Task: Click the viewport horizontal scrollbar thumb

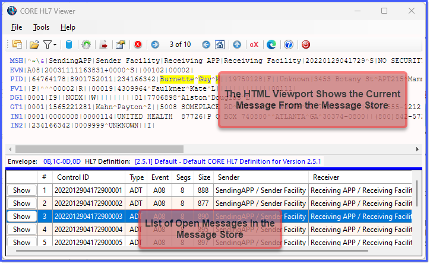Action: pos(99,150)
